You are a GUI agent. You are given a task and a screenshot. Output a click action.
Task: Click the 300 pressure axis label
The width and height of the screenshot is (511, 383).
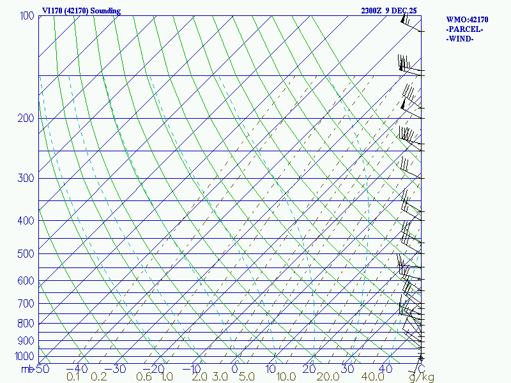(26, 178)
